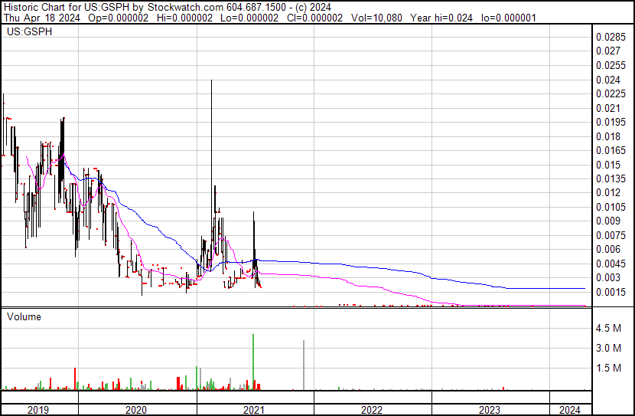Screen dimensions: 635x416
Task: Select the Volume panel label
Action: pos(24,316)
